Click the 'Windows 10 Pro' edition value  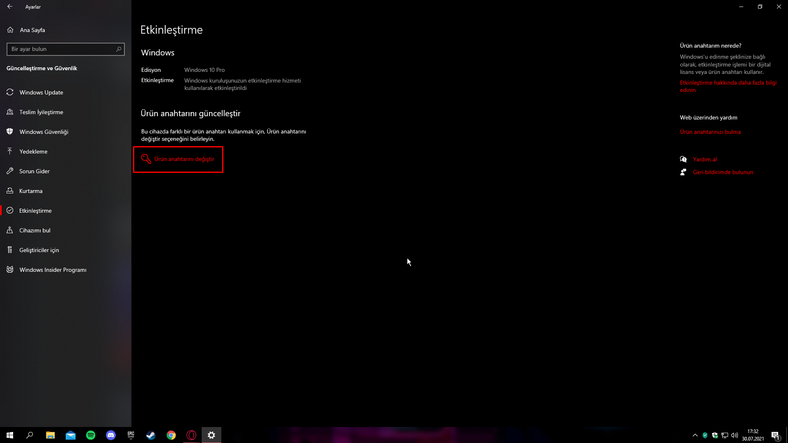[x=204, y=70]
